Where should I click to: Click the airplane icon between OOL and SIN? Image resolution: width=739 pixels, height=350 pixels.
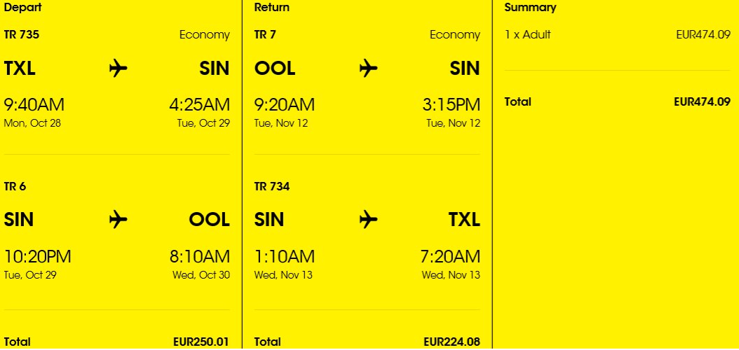[369, 69]
